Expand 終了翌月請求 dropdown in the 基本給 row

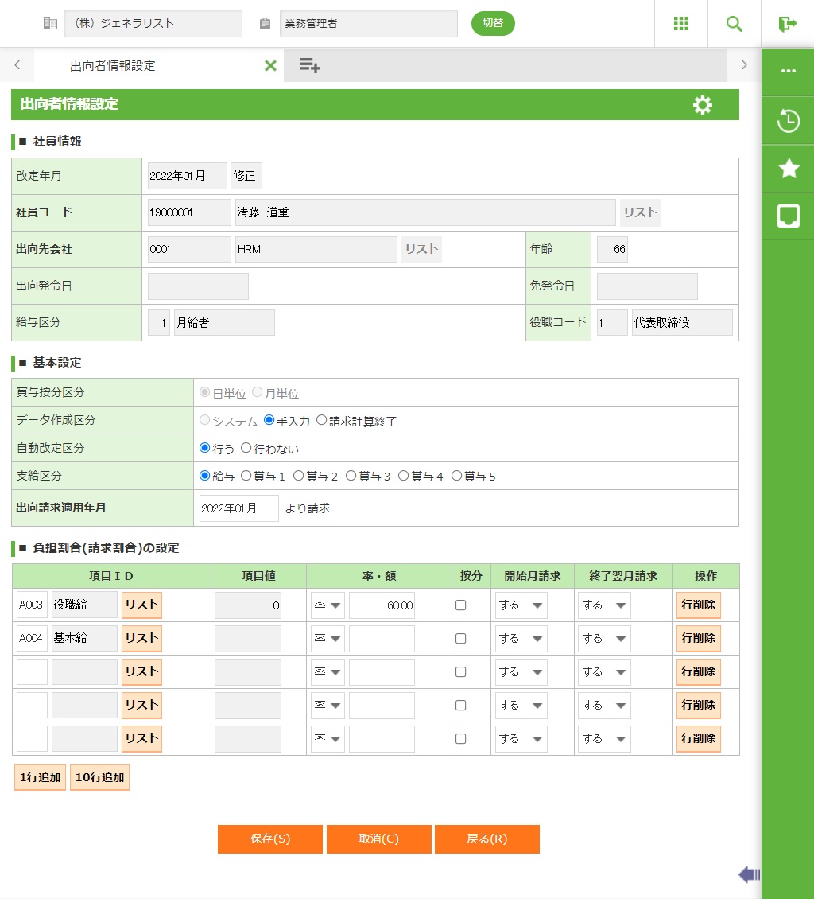tap(604, 639)
